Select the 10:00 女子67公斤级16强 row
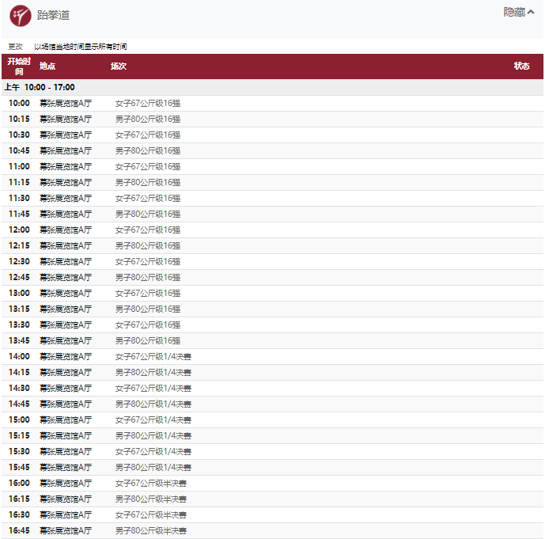 272,104
